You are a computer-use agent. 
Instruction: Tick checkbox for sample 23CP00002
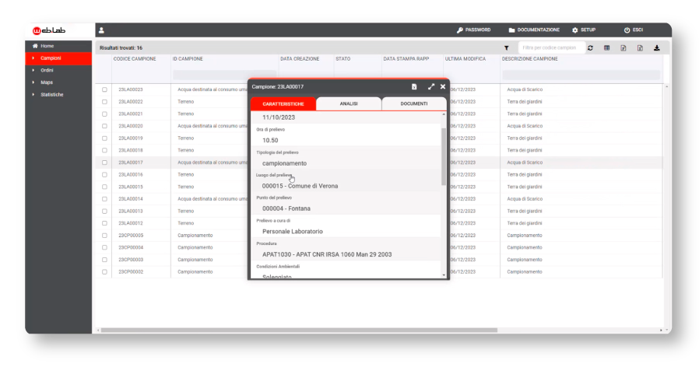tap(104, 271)
